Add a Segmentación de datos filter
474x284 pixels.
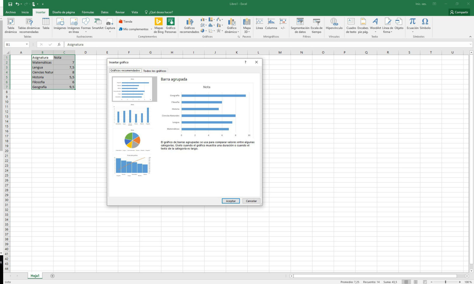click(x=300, y=26)
